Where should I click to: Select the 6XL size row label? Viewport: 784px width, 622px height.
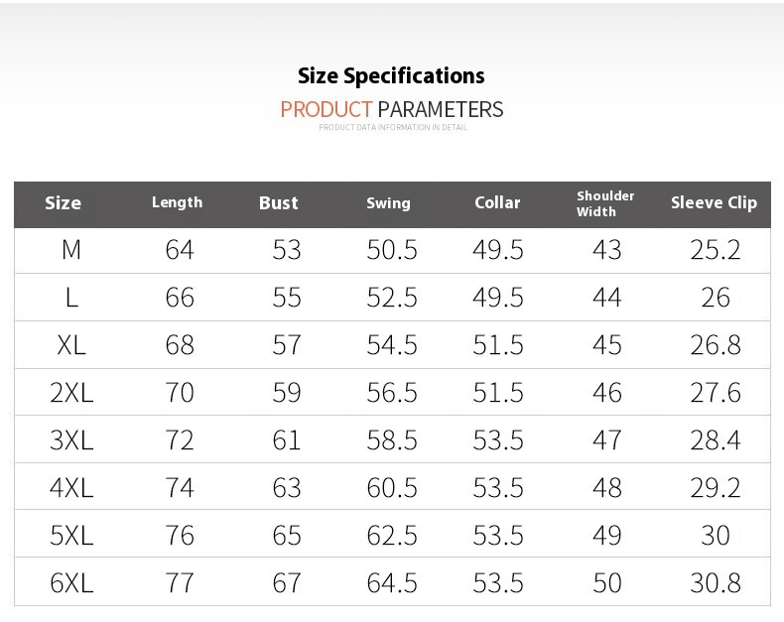point(71,583)
